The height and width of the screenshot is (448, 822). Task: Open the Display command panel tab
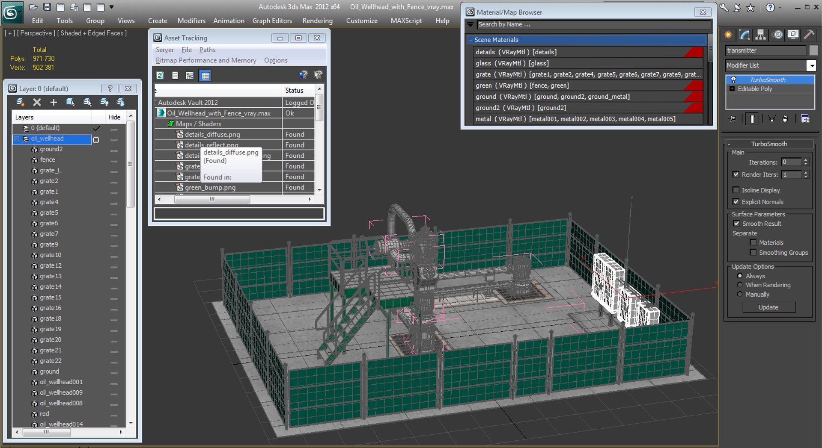793,35
